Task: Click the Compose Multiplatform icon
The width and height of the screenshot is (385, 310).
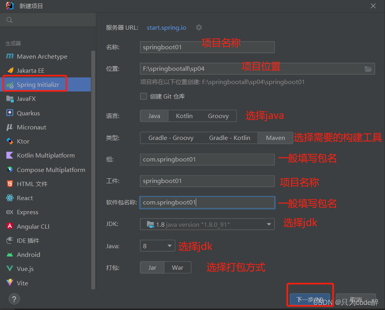Action: coord(10,169)
